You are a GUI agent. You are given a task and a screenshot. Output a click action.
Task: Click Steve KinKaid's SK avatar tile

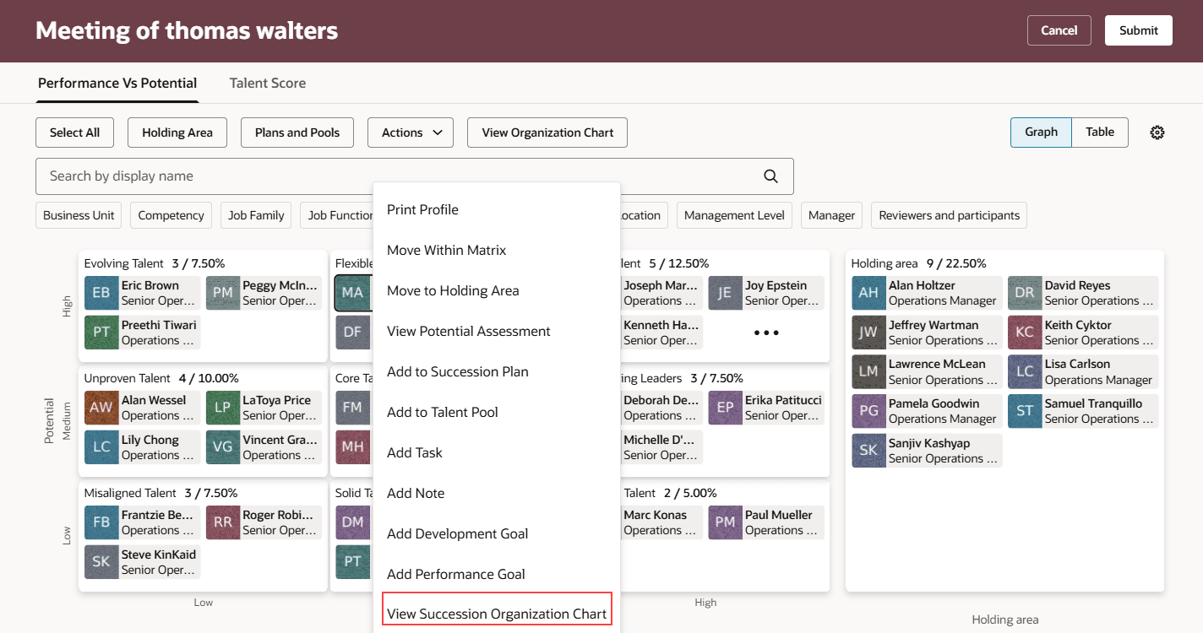(x=101, y=559)
